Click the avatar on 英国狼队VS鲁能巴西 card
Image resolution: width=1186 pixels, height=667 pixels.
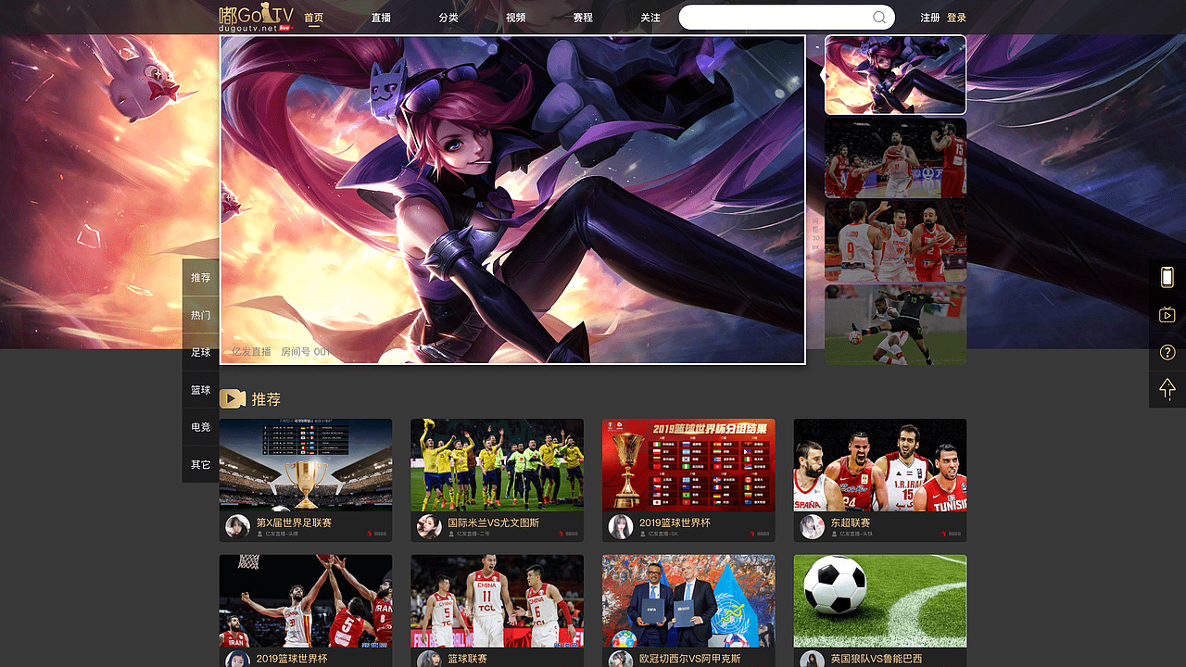[x=812, y=660]
